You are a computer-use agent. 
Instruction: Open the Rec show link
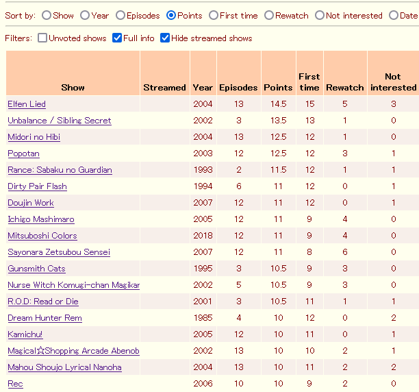[15, 384]
